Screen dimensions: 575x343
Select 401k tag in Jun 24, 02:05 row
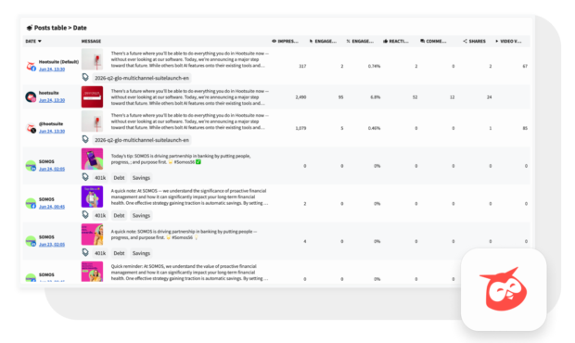tap(100, 178)
